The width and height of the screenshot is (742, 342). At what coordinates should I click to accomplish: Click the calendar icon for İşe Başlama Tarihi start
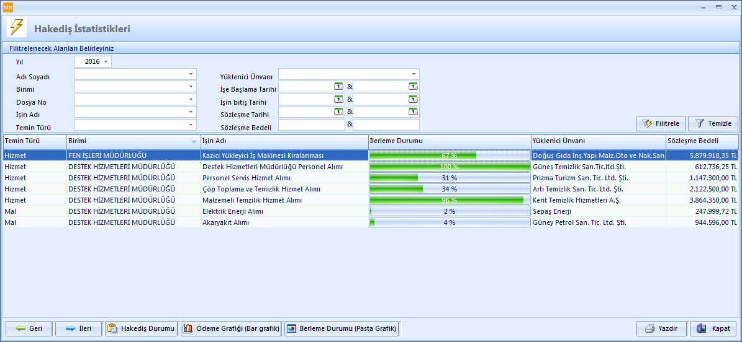[338, 87]
